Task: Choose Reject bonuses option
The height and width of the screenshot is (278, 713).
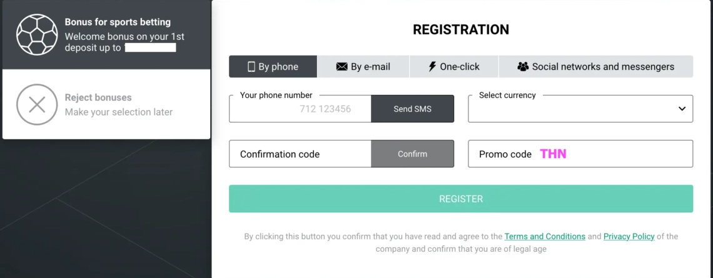Action: tap(106, 104)
